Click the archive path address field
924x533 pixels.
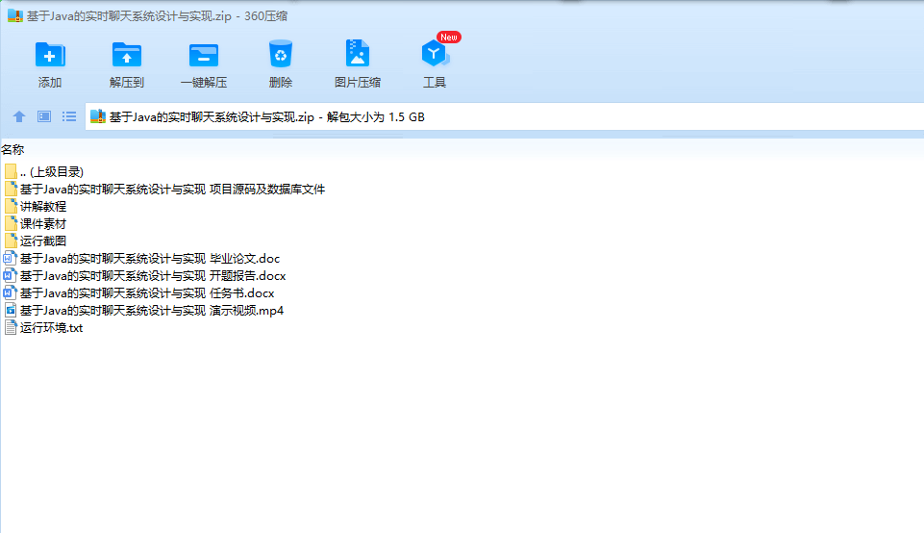coord(505,116)
